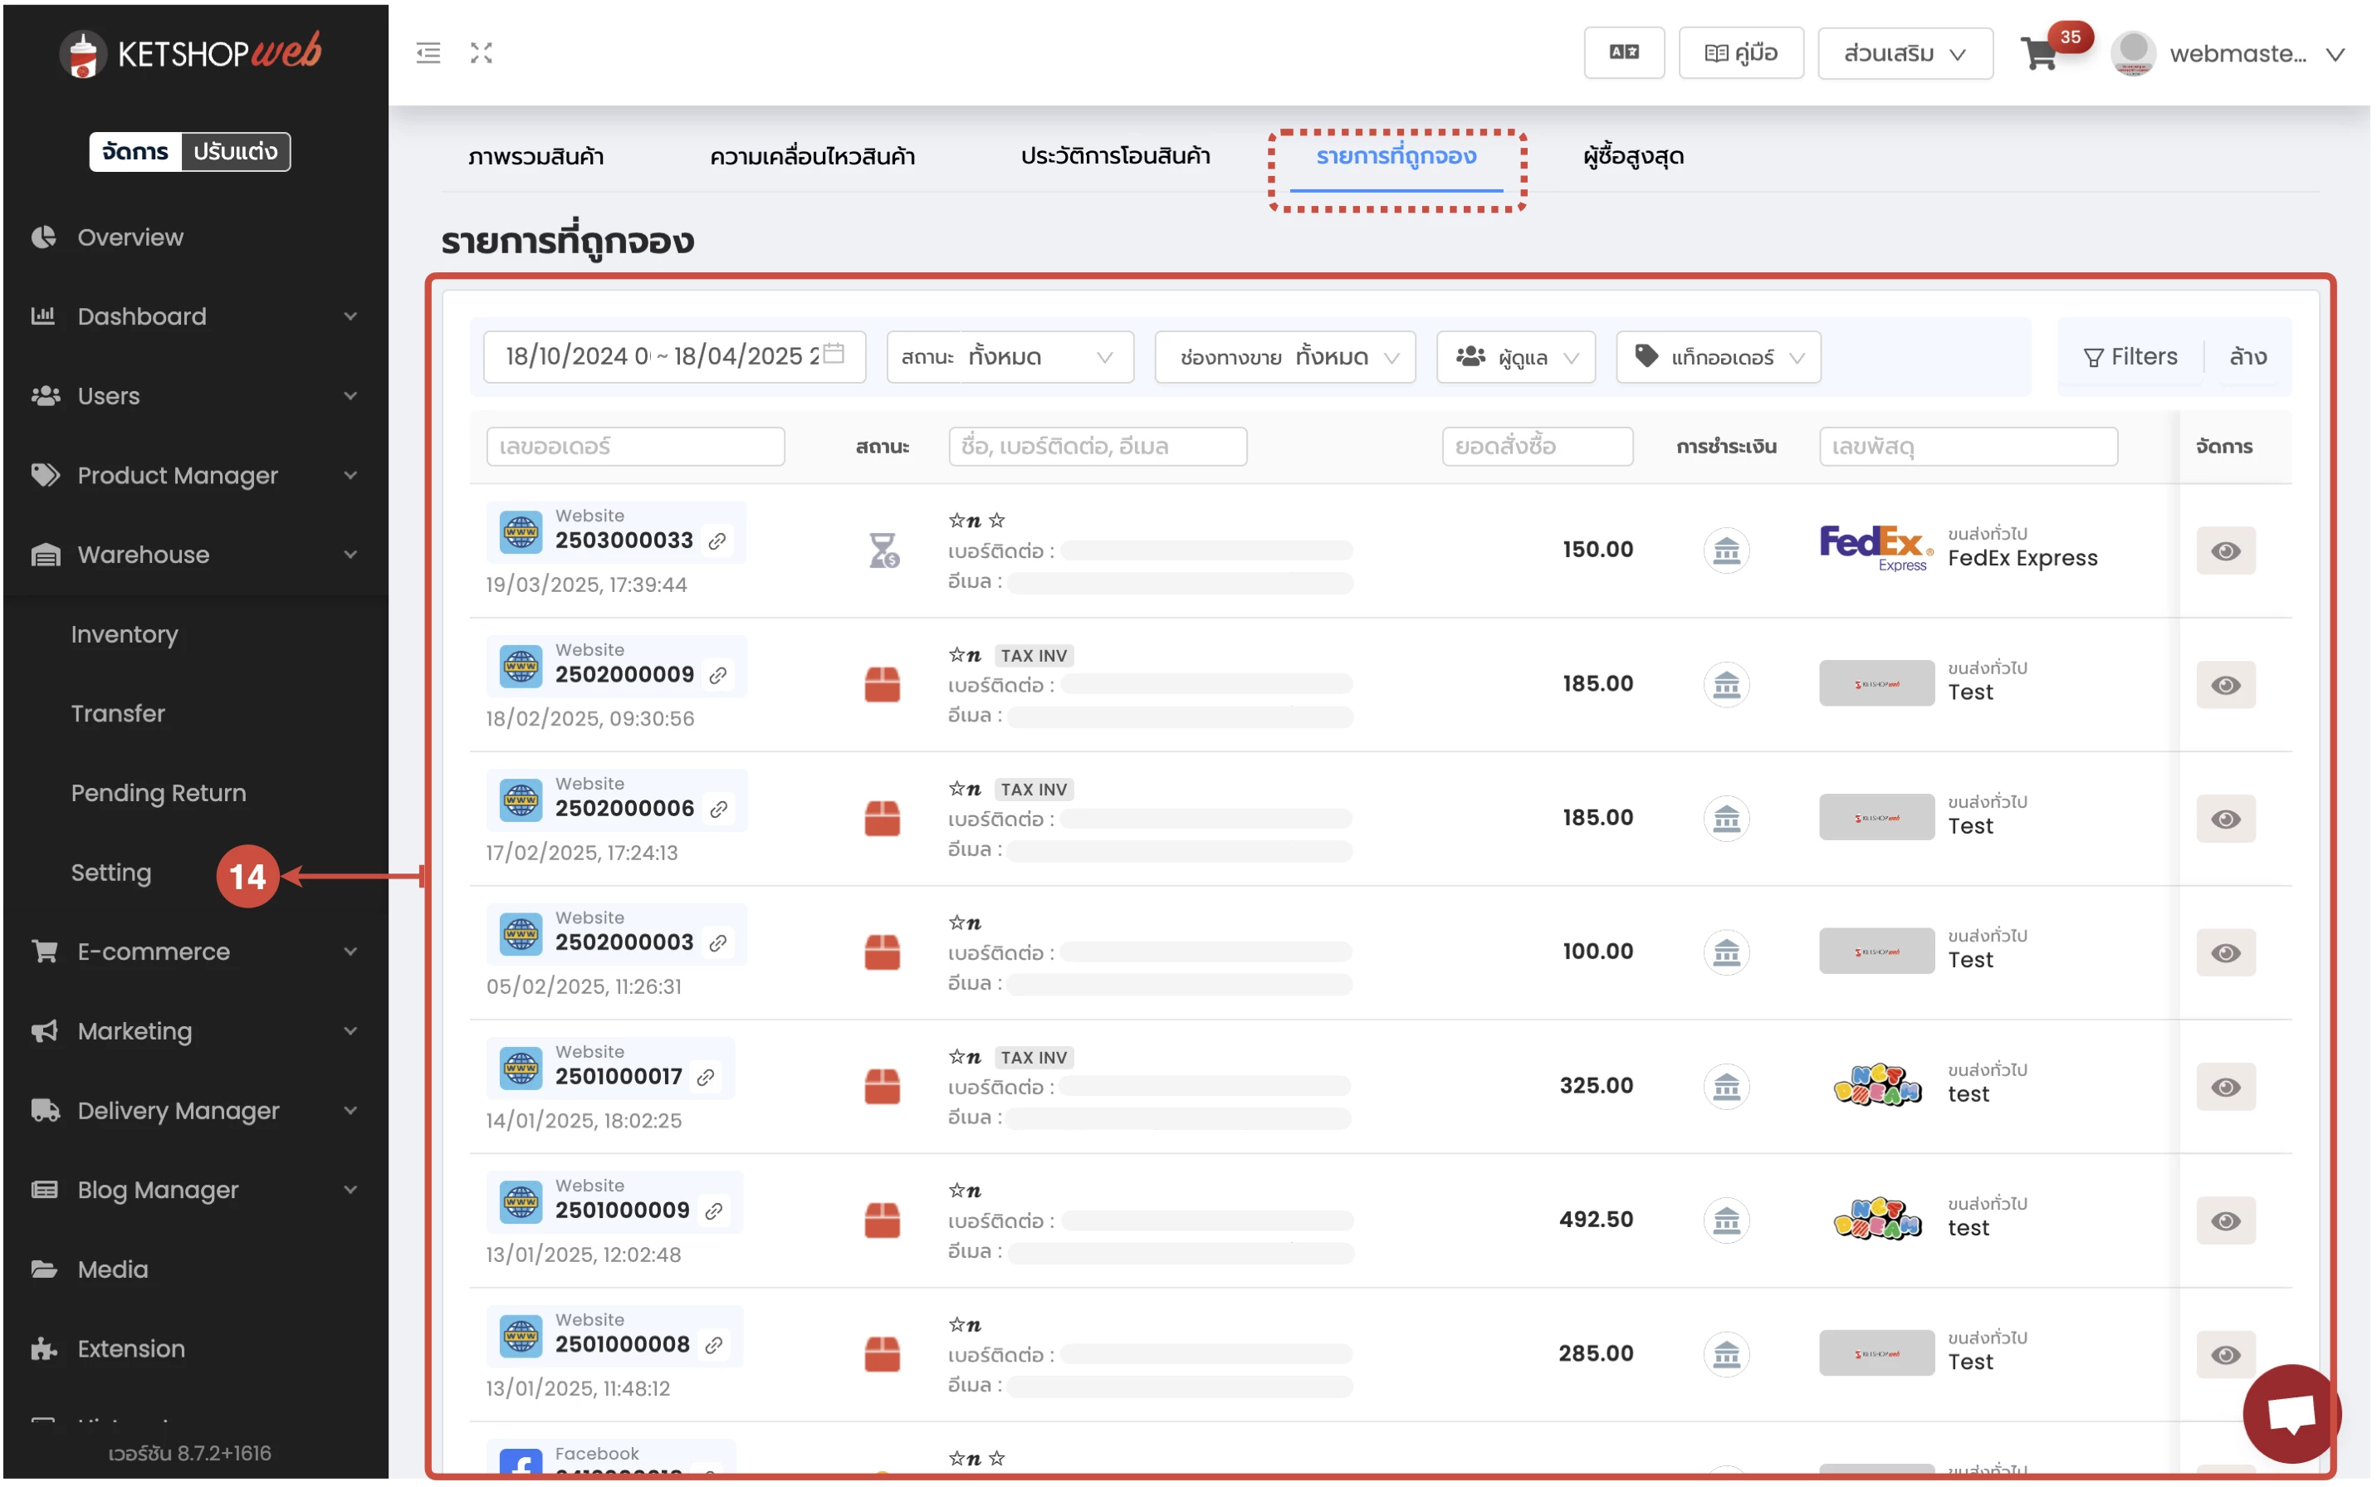Click the Filters button
Viewport: 2377px width, 1487px height.
pyautogui.click(x=2130, y=357)
